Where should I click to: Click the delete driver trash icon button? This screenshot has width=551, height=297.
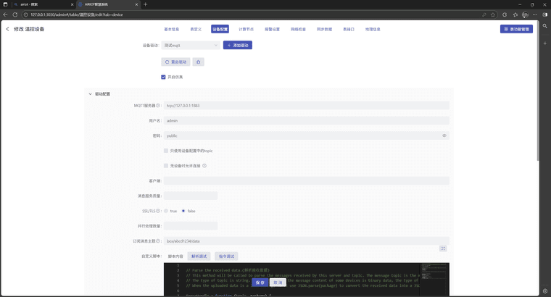[198, 62]
